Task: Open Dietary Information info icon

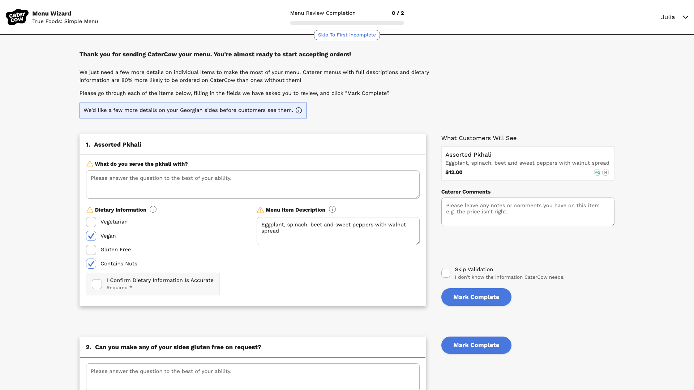Action: point(153,209)
